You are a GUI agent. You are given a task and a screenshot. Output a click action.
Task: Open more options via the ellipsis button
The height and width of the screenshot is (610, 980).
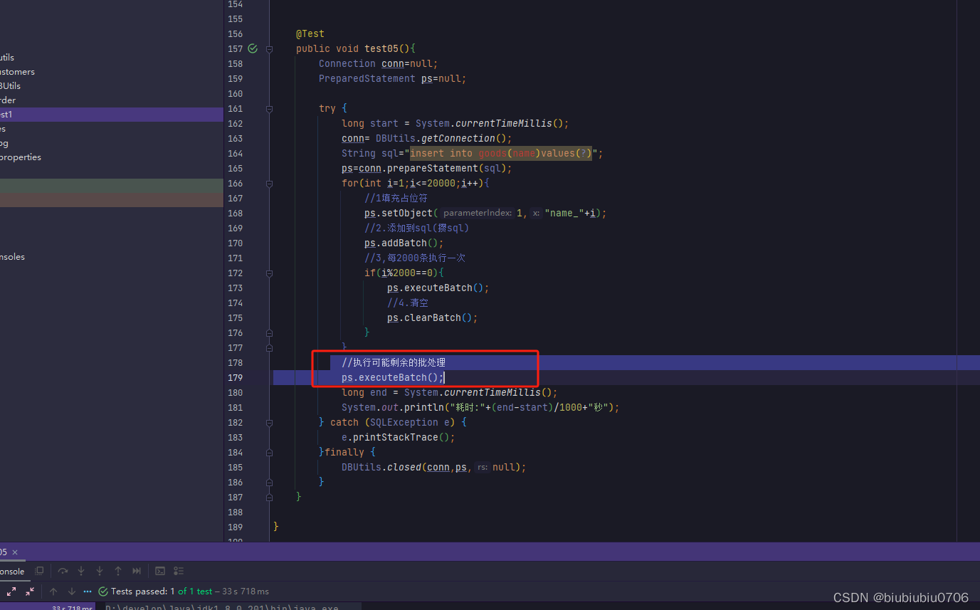point(88,591)
